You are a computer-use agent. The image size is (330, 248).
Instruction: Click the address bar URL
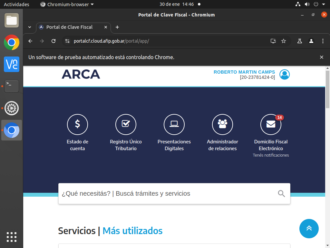click(x=111, y=41)
